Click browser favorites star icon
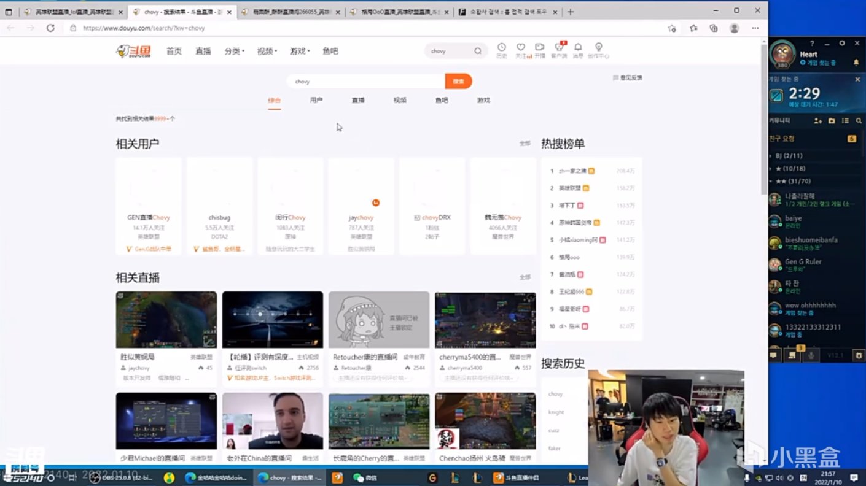866x486 pixels. click(x=693, y=28)
